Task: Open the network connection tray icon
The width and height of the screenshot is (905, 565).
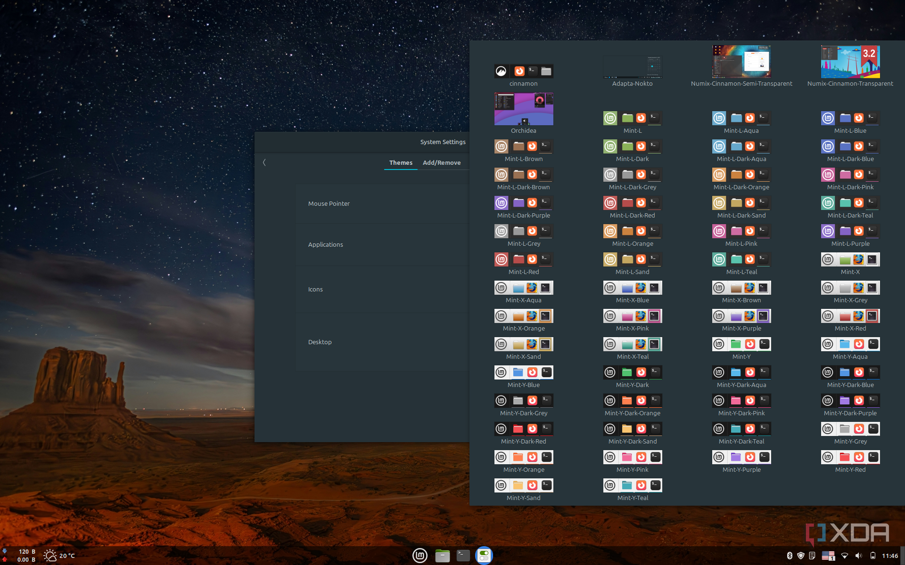Action: [844, 556]
